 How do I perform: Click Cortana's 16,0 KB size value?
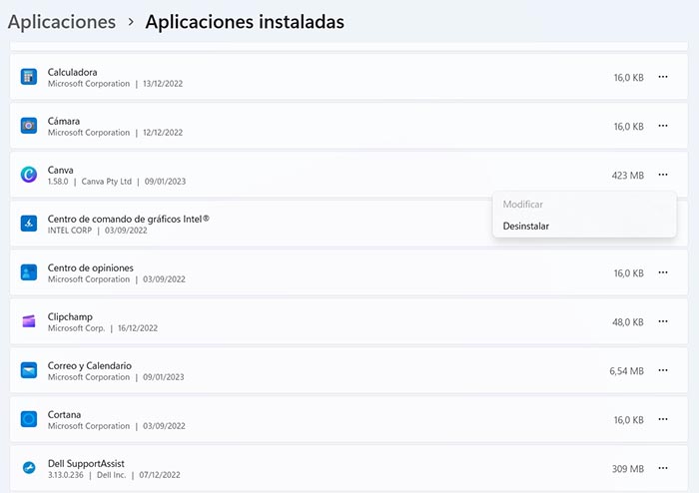[628, 420]
